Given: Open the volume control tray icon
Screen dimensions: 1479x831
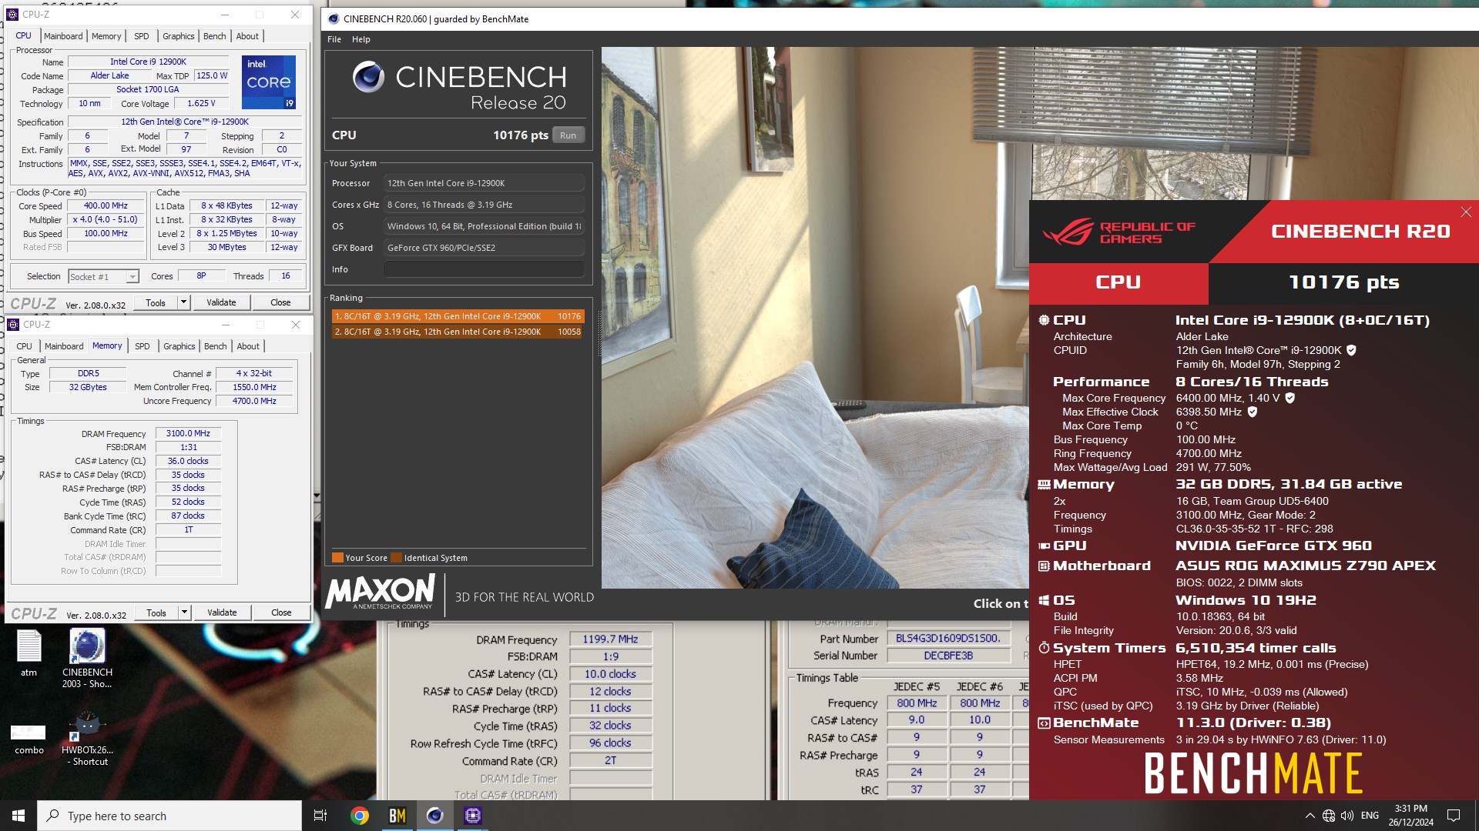Looking at the screenshot, I should 1347,816.
